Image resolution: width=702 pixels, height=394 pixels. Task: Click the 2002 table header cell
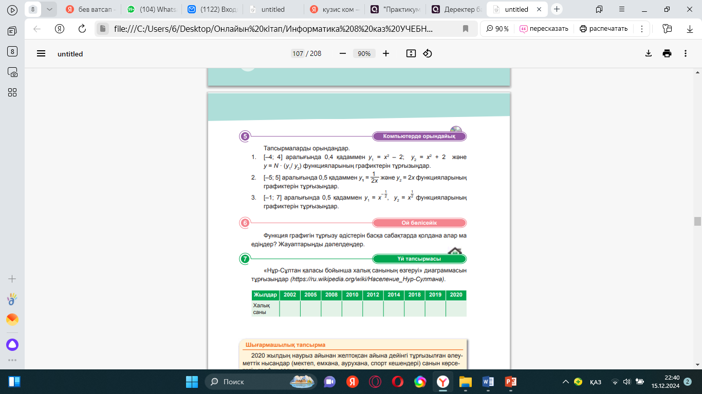point(290,295)
